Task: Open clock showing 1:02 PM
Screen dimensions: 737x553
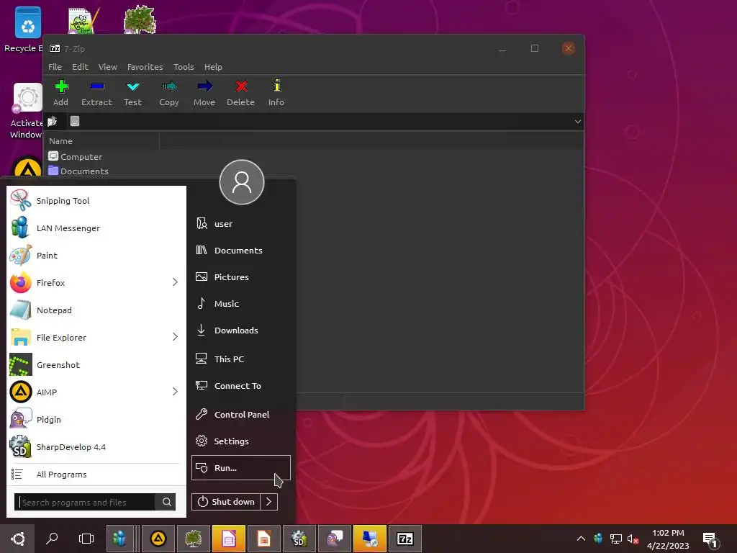Action: point(668,539)
